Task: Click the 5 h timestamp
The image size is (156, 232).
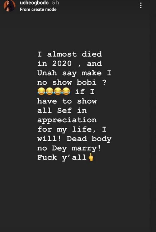Action: pyautogui.click(x=56, y=3)
